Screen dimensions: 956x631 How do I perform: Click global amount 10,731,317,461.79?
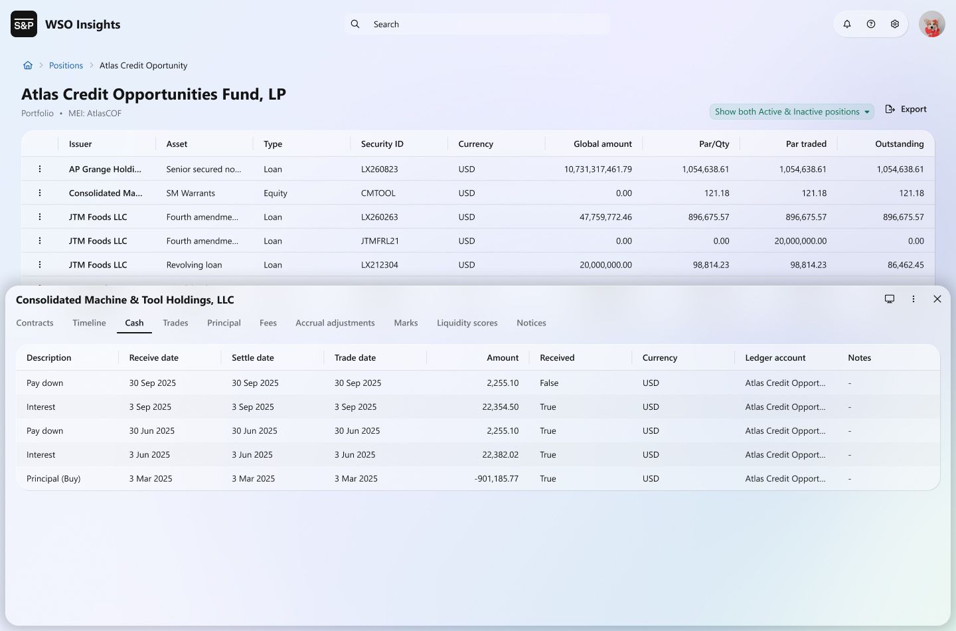(x=598, y=169)
